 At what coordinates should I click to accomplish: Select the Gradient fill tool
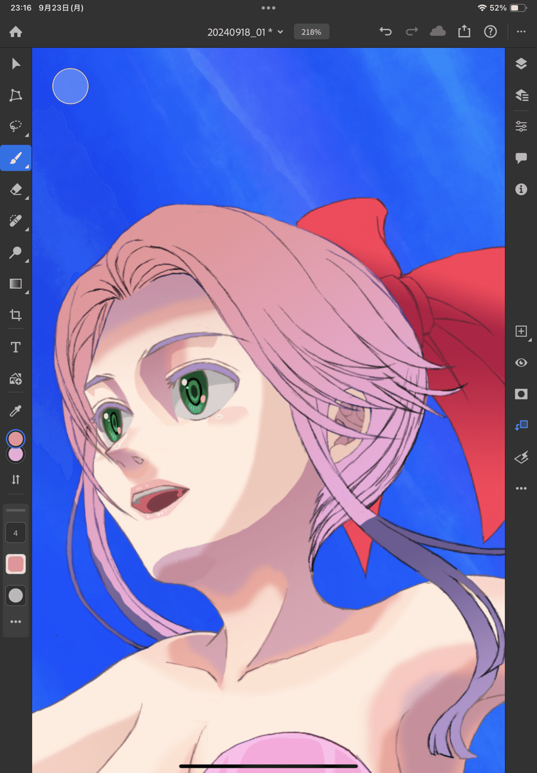[16, 284]
